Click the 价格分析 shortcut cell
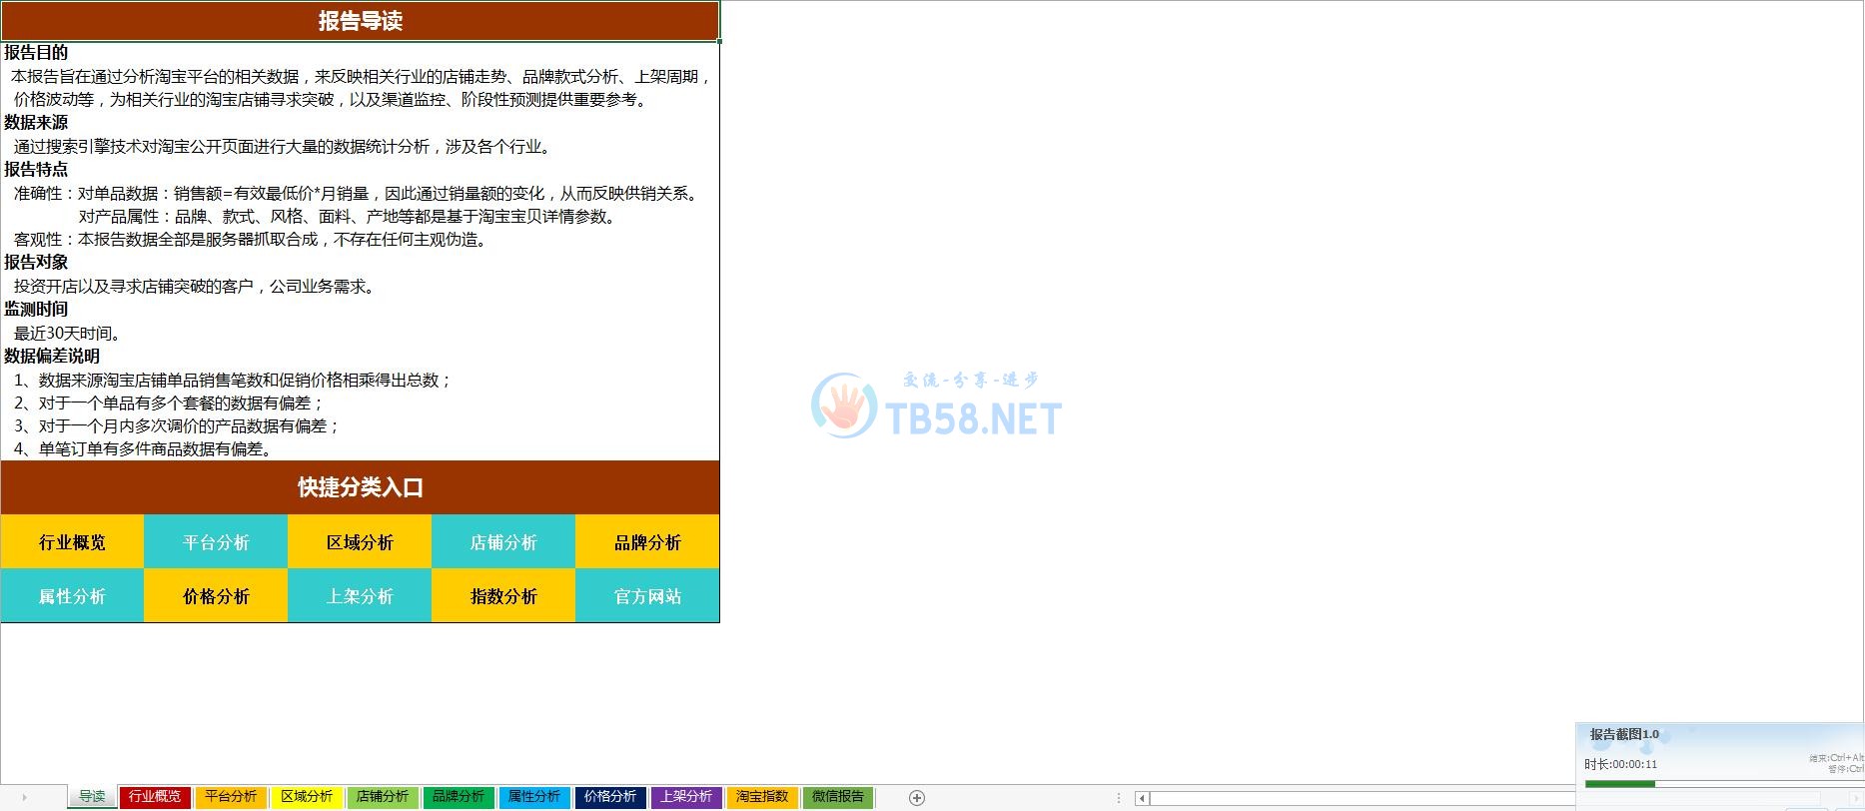 (216, 596)
